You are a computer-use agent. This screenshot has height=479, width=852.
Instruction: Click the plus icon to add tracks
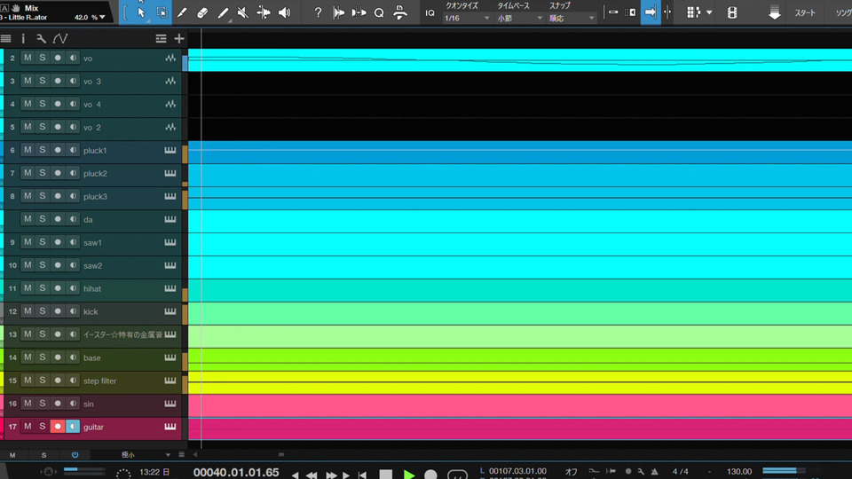pyautogui.click(x=179, y=38)
